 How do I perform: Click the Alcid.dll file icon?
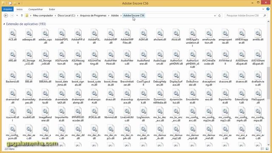(x=176, y=33)
